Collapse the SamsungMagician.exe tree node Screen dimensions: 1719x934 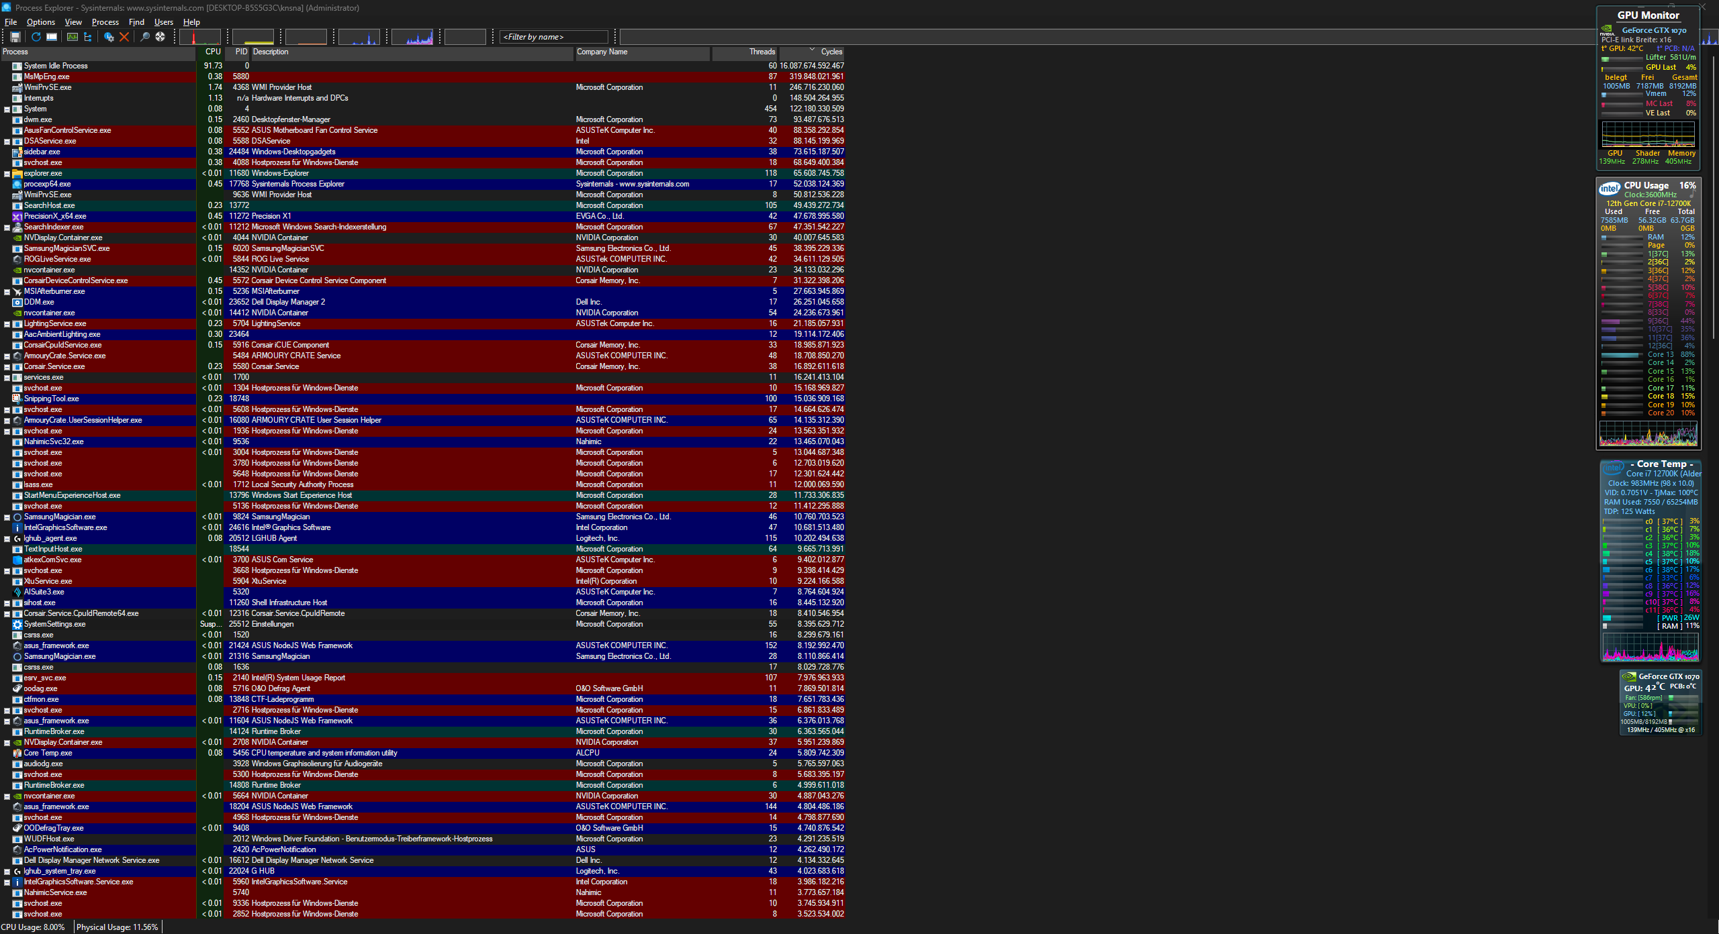tap(6, 517)
